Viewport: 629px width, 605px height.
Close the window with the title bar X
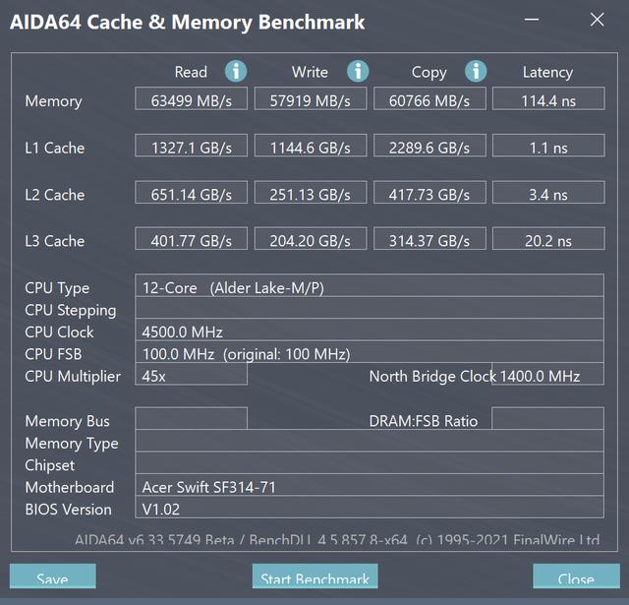[597, 20]
